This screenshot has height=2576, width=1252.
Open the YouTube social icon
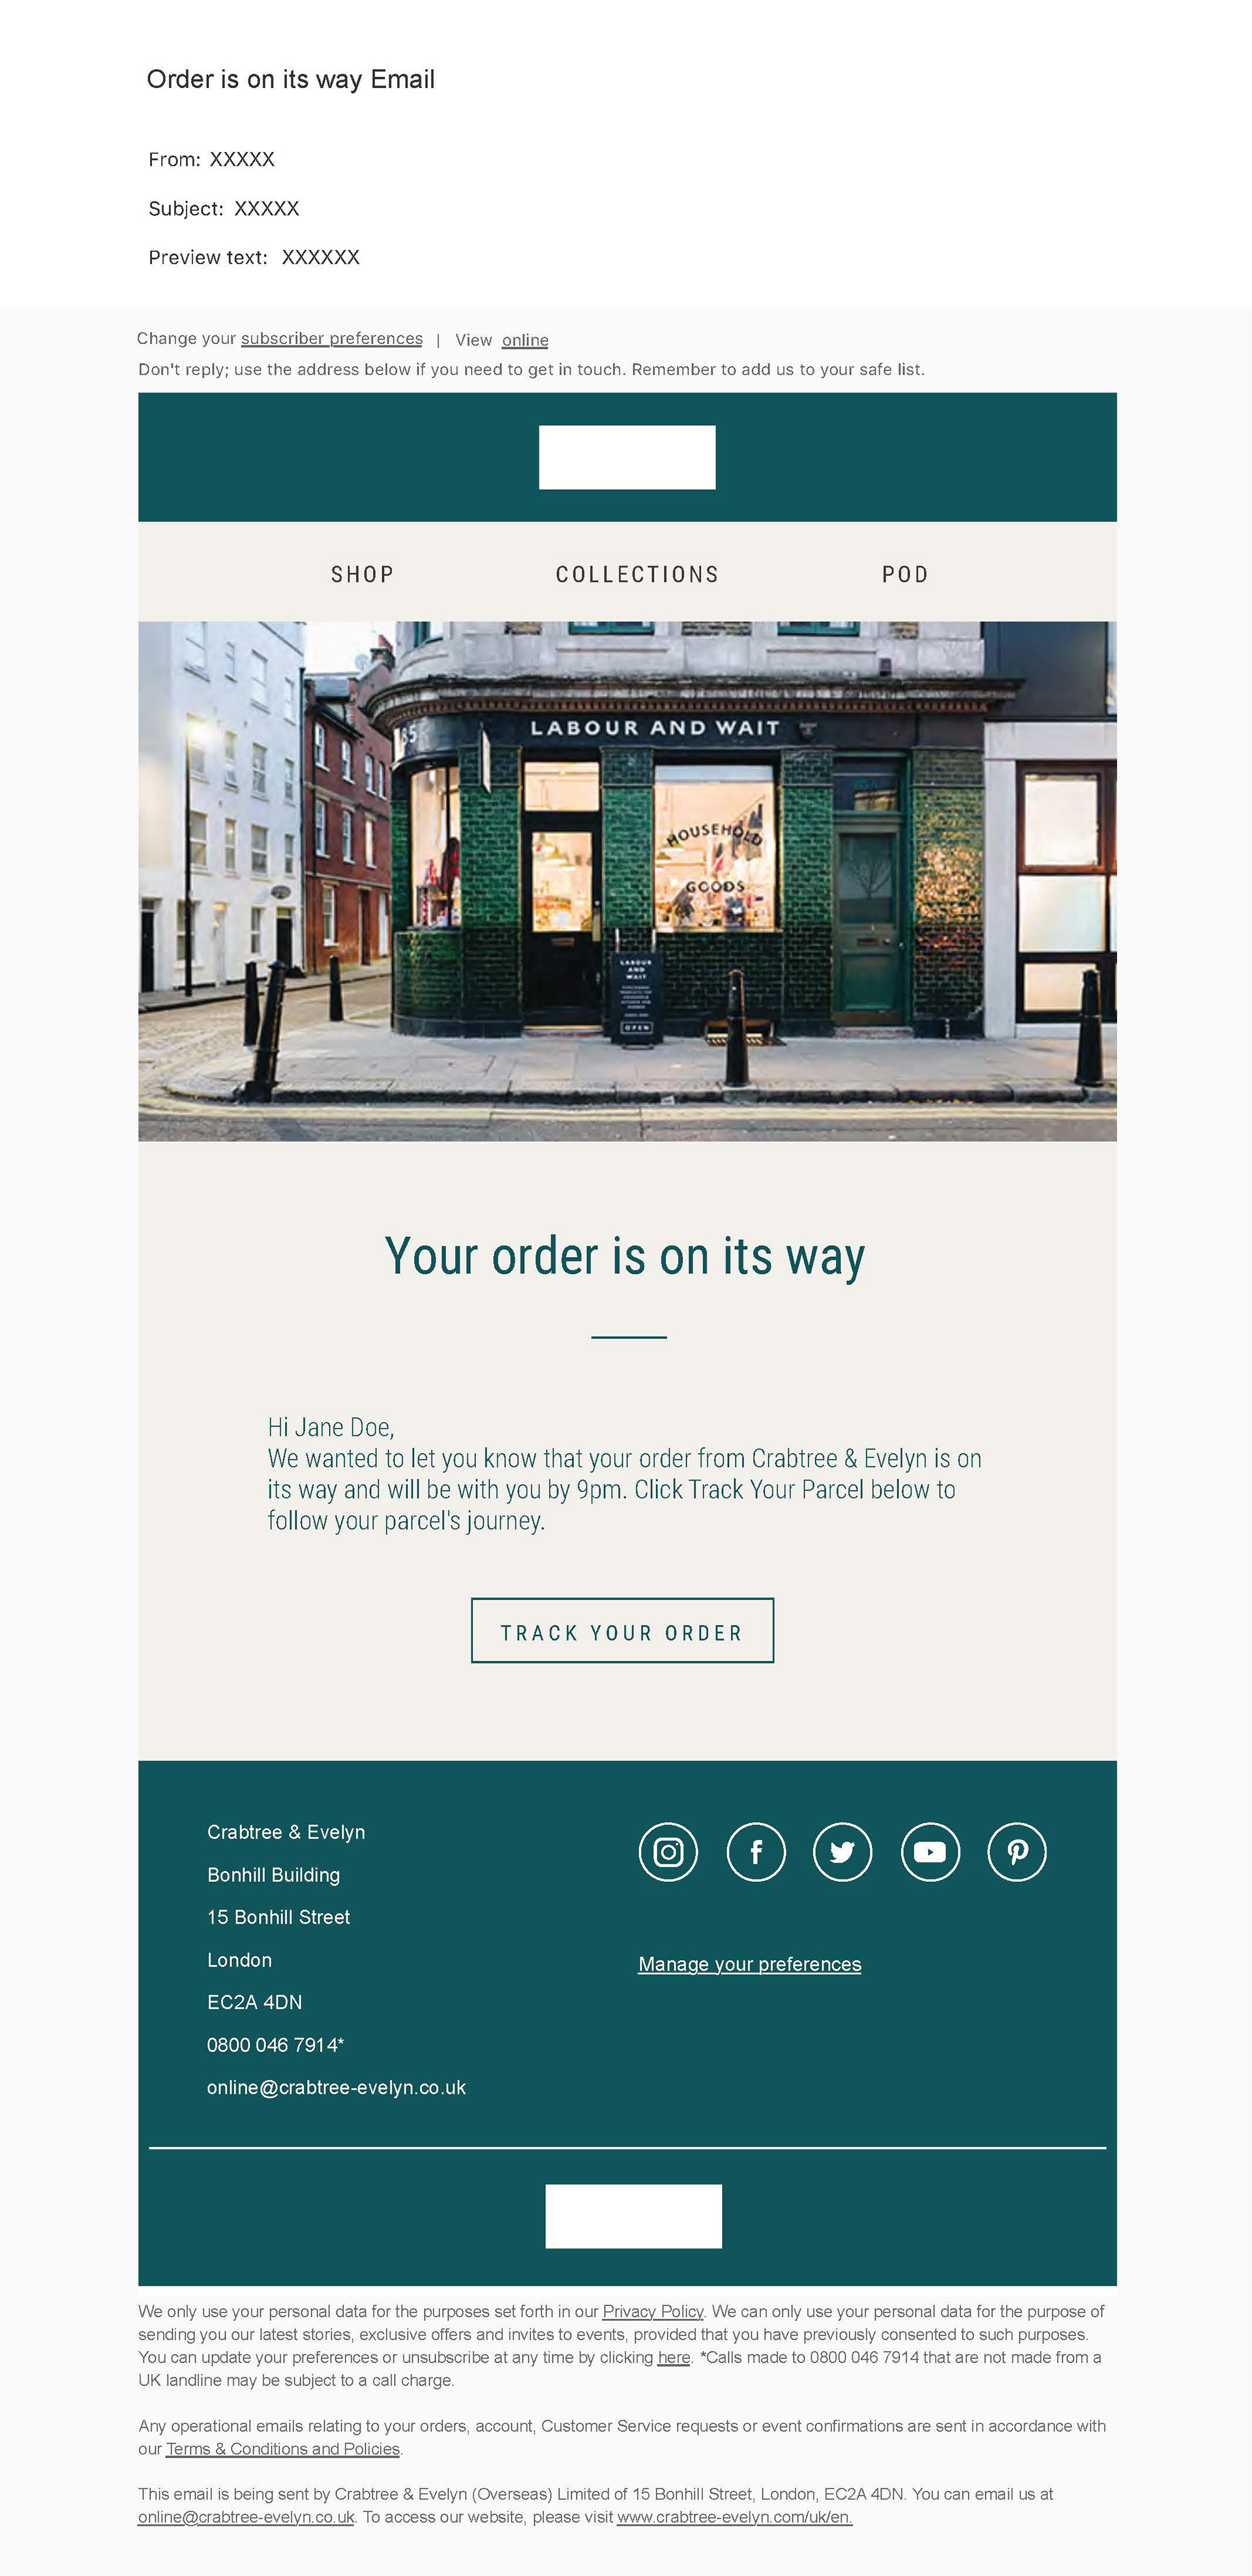pos(930,1852)
